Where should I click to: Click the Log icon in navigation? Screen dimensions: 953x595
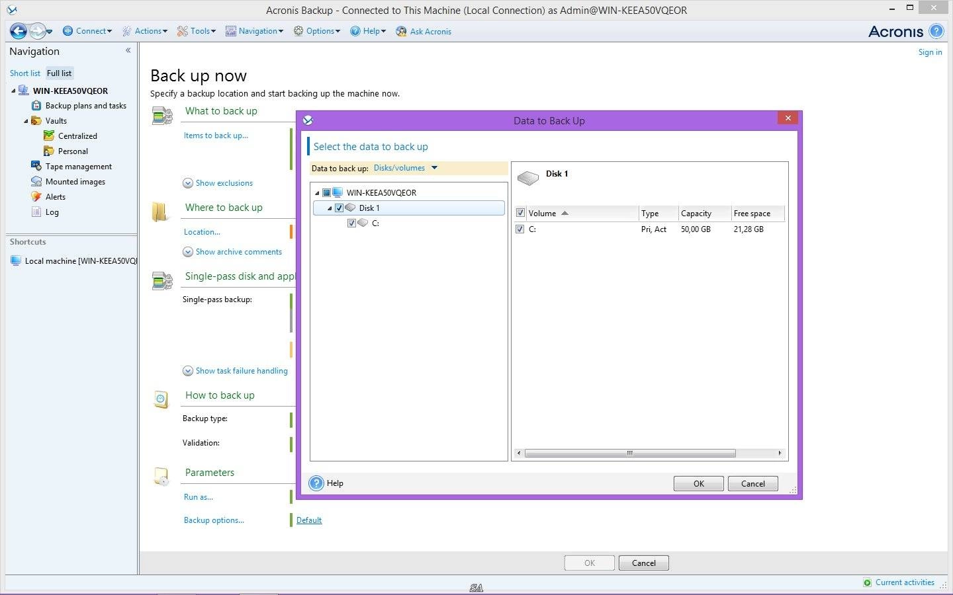pos(36,212)
